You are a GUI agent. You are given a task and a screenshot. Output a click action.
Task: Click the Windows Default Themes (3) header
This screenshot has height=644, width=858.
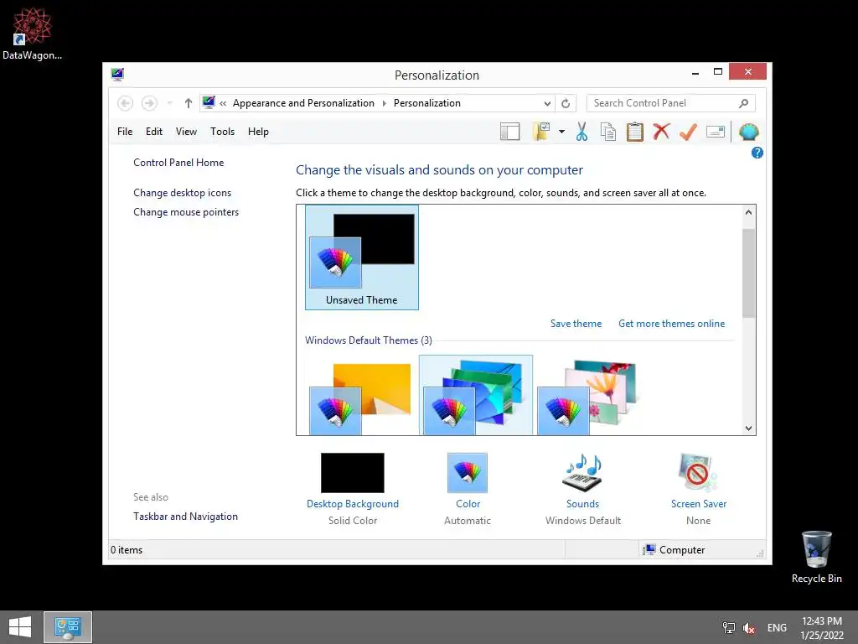369,340
